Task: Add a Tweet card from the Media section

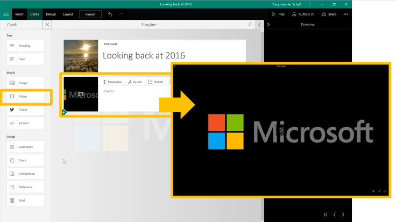Action: [x=25, y=110]
